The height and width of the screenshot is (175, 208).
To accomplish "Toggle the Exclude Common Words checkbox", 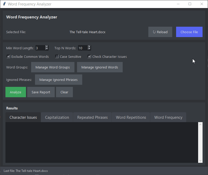I will (x=9, y=57).
